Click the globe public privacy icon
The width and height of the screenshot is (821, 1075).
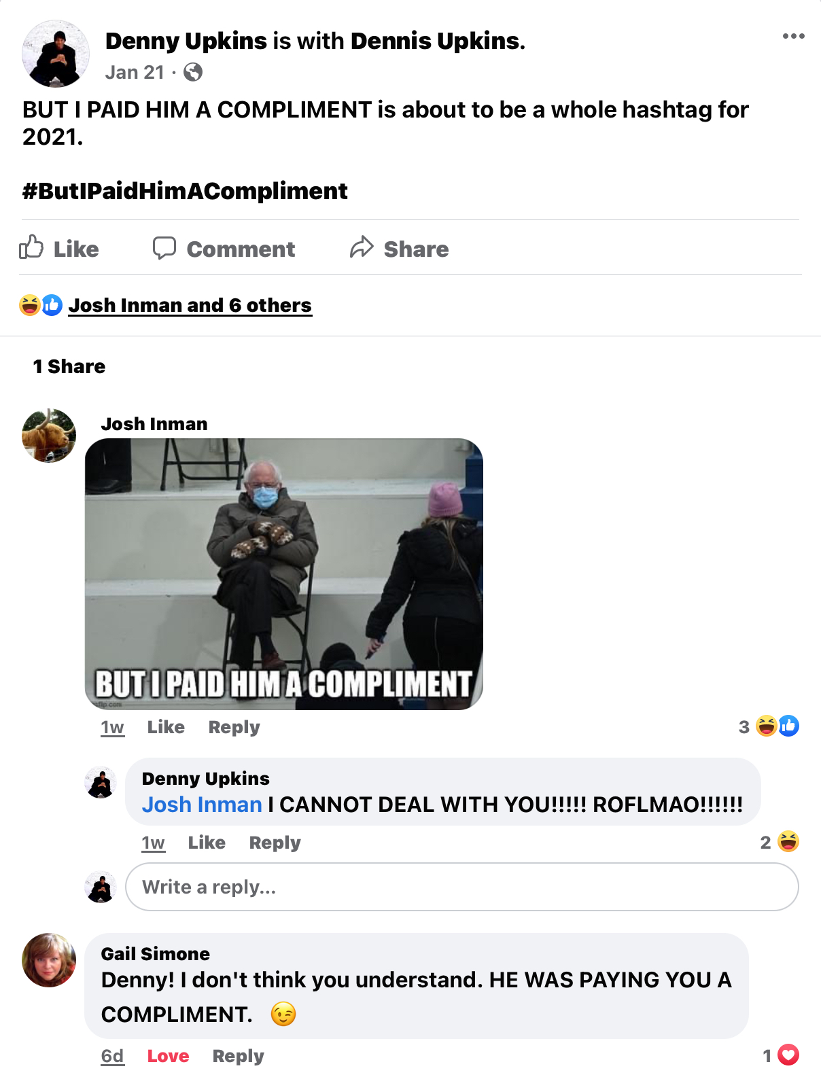193,72
